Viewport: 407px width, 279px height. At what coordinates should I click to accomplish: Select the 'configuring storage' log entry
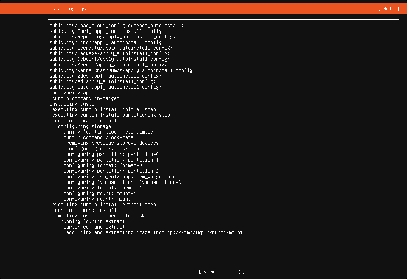point(84,126)
